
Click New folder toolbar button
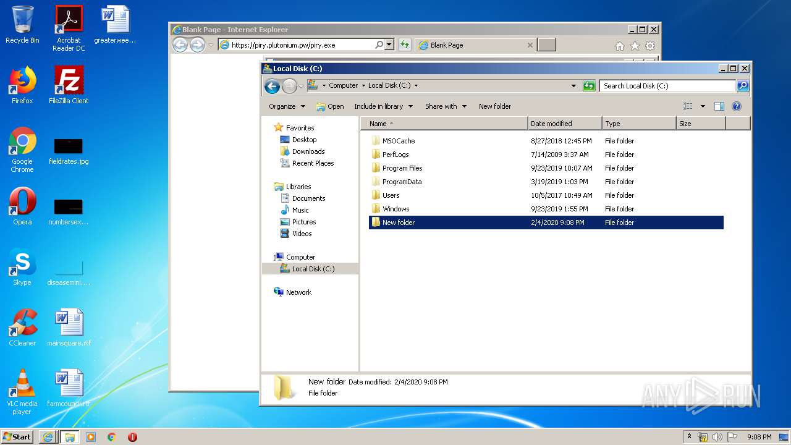tap(495, 106)
